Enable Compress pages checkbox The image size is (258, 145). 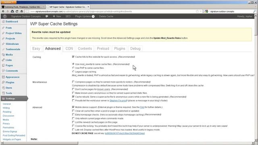tap(73, 82)
